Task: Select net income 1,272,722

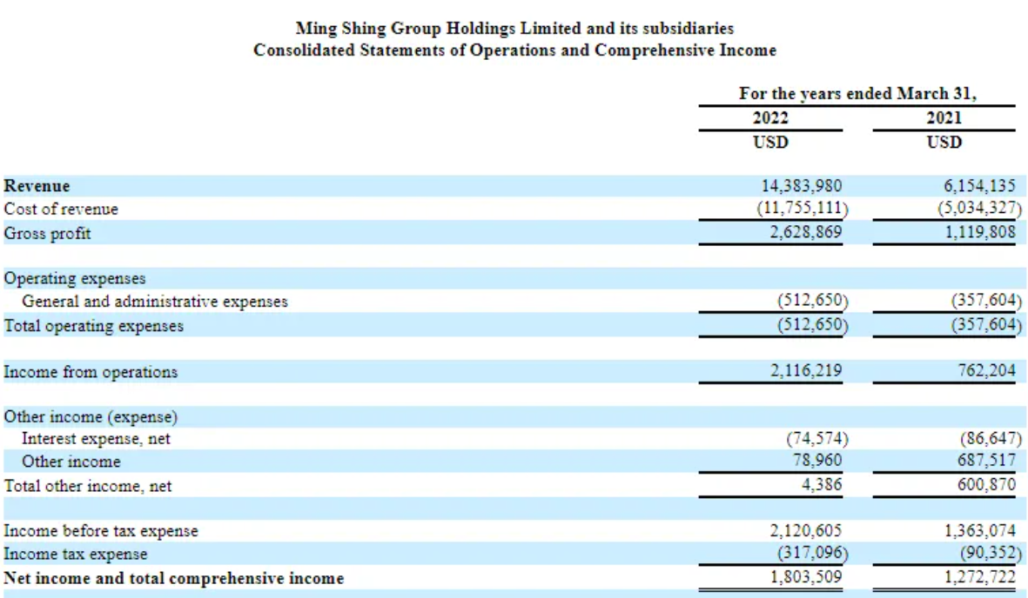Action: click(979, 577)
